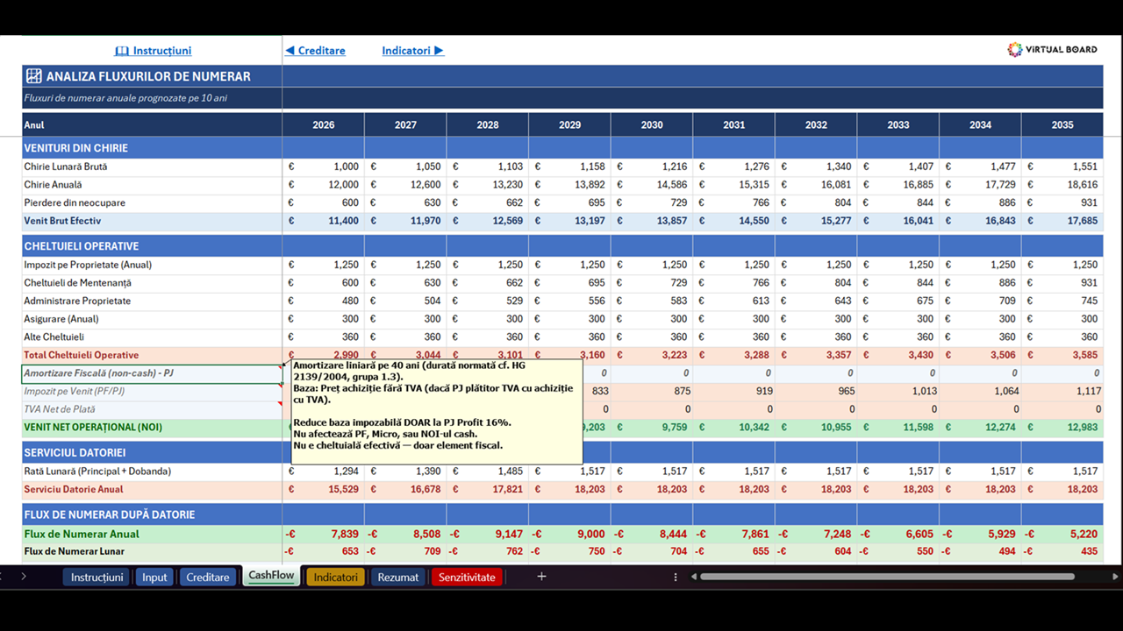Click horizontal scrollbar right arrow
The image size is (1123, 631).
coord(1115,577)
